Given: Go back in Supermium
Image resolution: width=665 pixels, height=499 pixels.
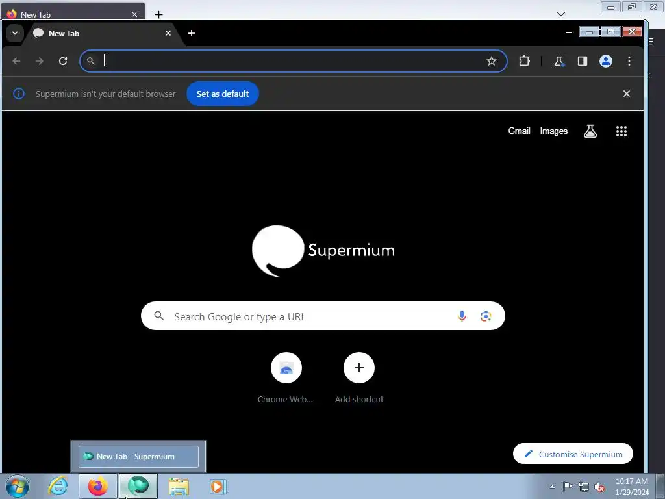Looking at the screenshot, I should (x=16, y=61).
